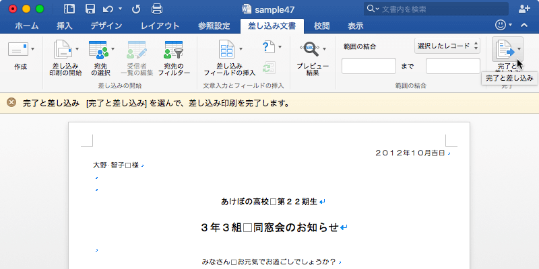
Task: Expand the 完了と差し込み dropdown arrow
Action: pos(519,49)
